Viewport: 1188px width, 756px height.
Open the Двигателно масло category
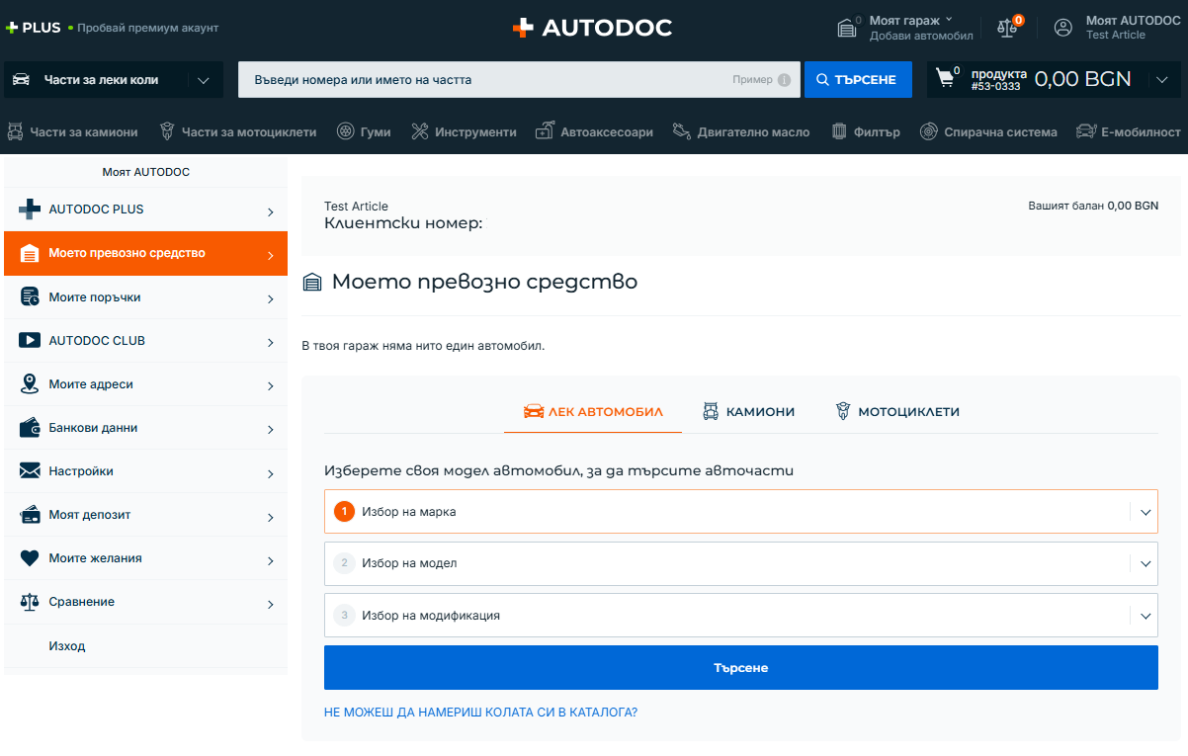point(740,131)
